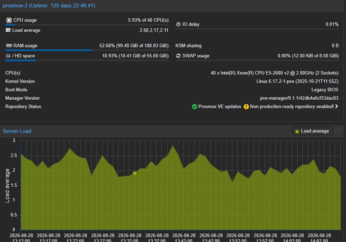Click the 'Linux 6.17.2-1-pve' kernel version text

297,81
